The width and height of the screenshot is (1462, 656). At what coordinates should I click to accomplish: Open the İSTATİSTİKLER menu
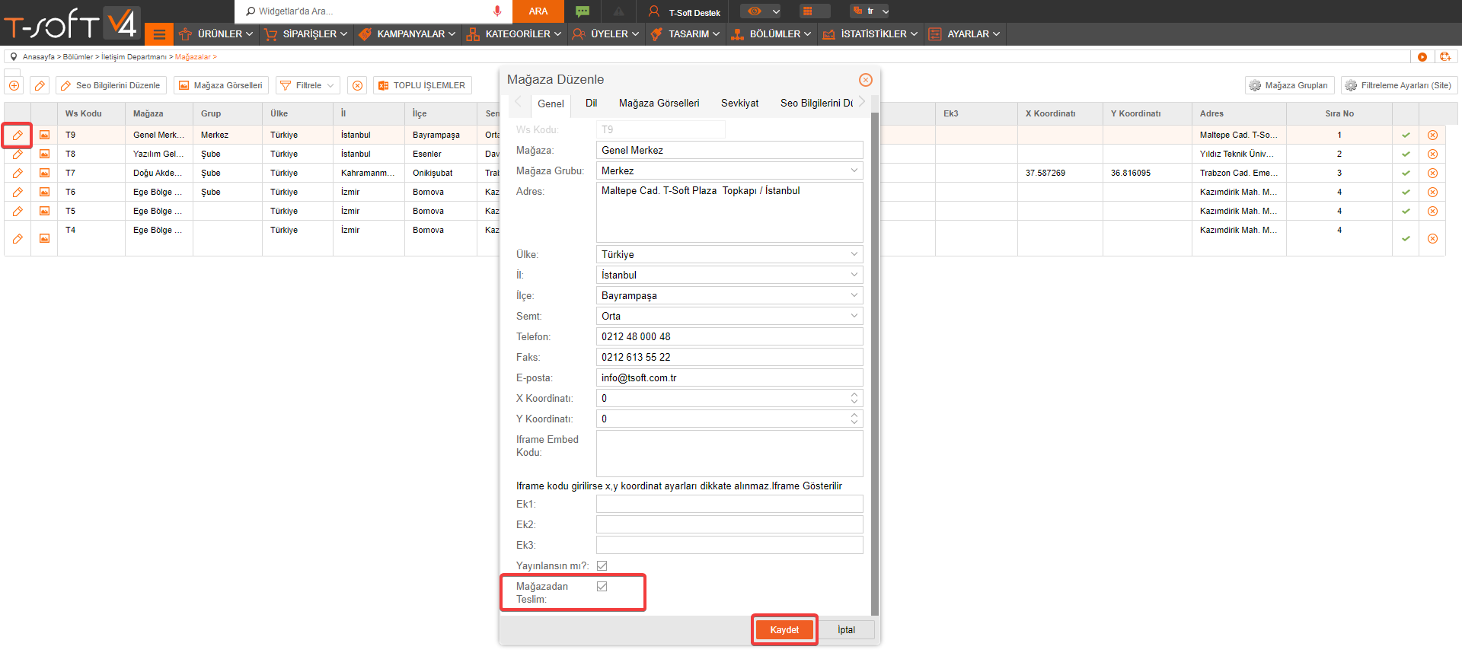pyautogui.click(x=870, y=34)
